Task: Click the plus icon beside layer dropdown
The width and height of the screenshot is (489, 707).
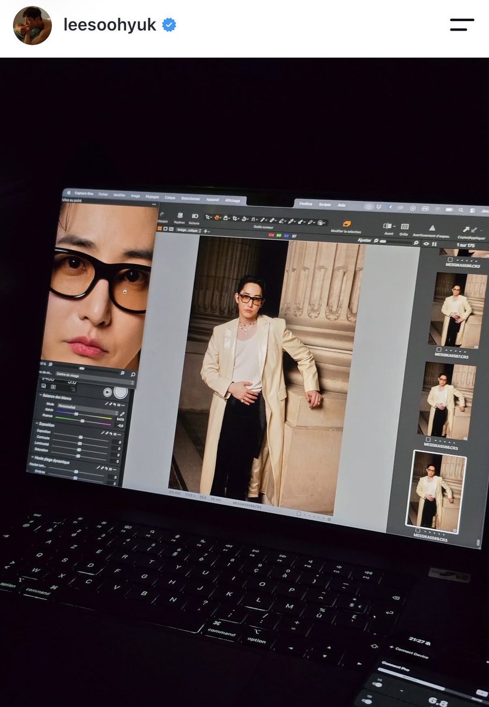Action: point(205,231)
